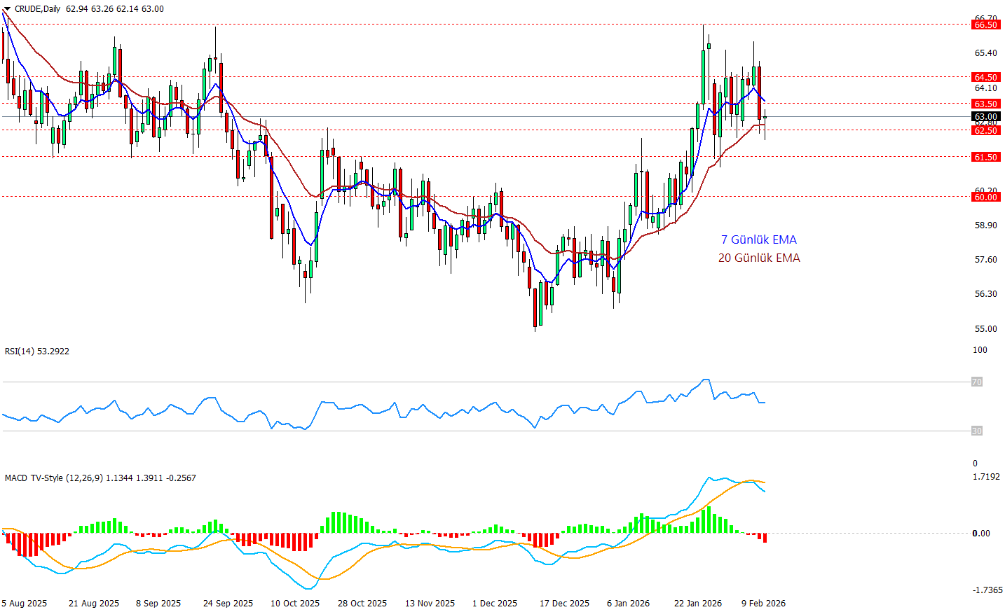Click the latest red MACD histogram bar
The image size is (1005, 612).
(765, 538)
